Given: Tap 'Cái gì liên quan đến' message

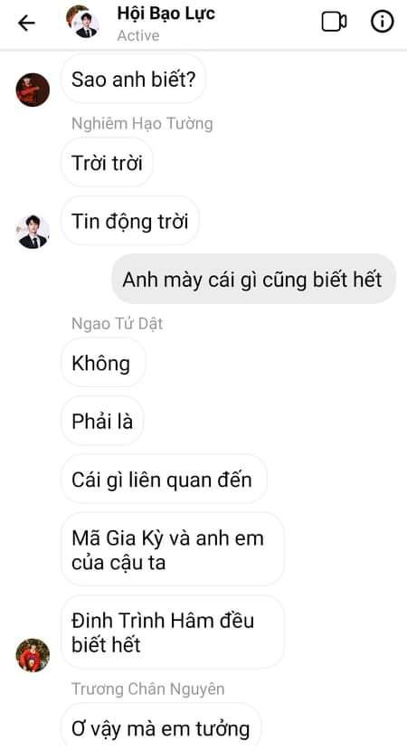Looking at the screenshot, I should point(164,480).
